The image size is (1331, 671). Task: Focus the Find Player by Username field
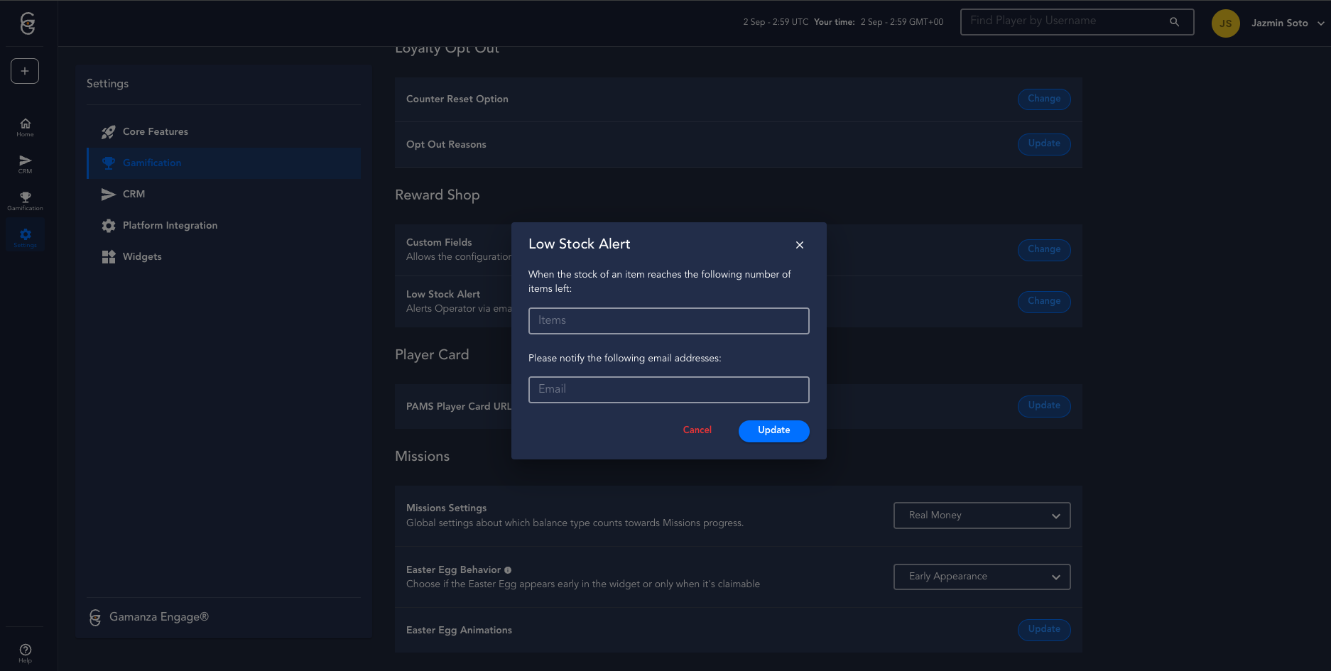(1065, 22)
